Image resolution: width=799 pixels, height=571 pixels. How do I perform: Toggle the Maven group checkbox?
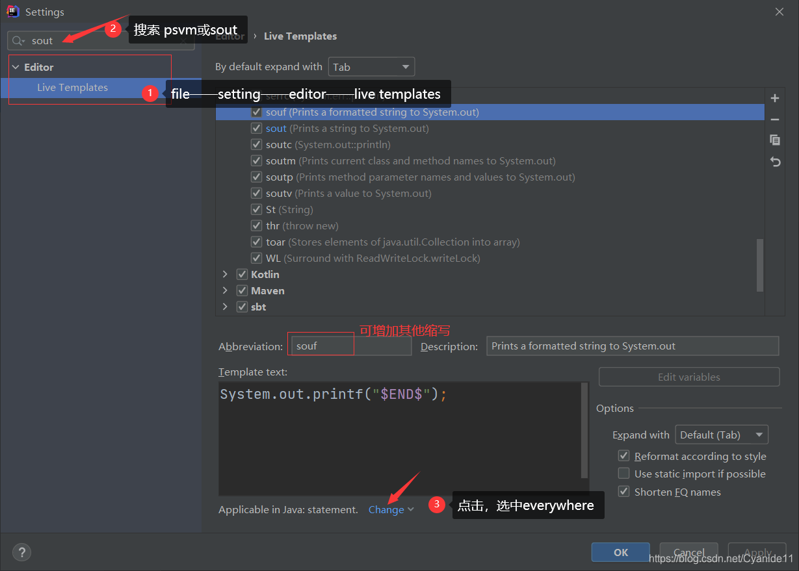pos(242,290)
